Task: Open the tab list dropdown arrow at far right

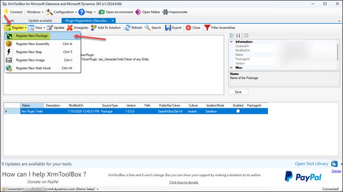Action: (339, 21)
